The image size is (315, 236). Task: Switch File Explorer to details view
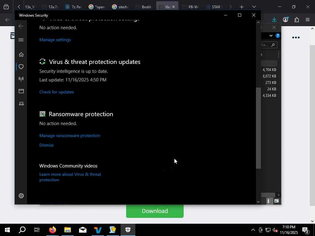coord(269,201)
